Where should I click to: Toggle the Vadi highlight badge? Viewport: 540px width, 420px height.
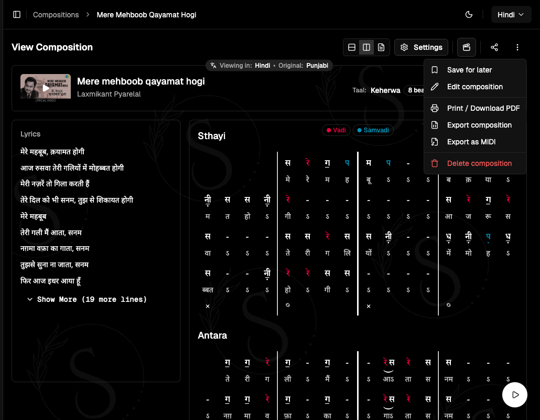336,130
